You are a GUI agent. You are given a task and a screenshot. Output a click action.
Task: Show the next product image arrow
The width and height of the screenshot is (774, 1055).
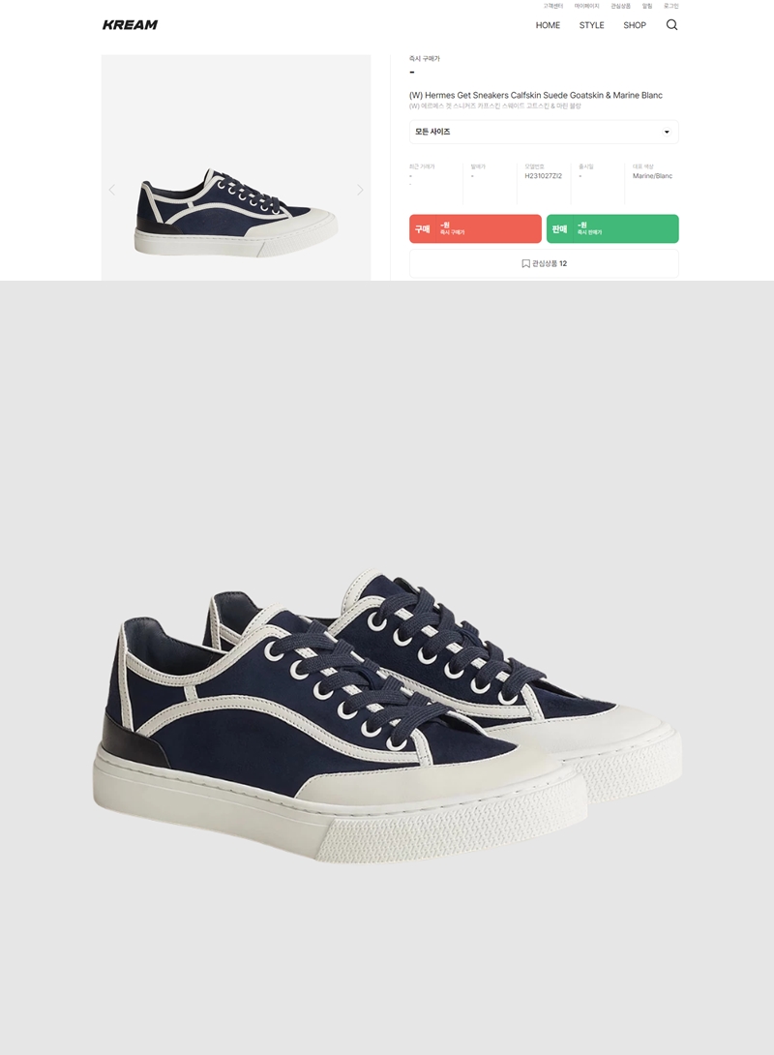(x=360, y=190)
